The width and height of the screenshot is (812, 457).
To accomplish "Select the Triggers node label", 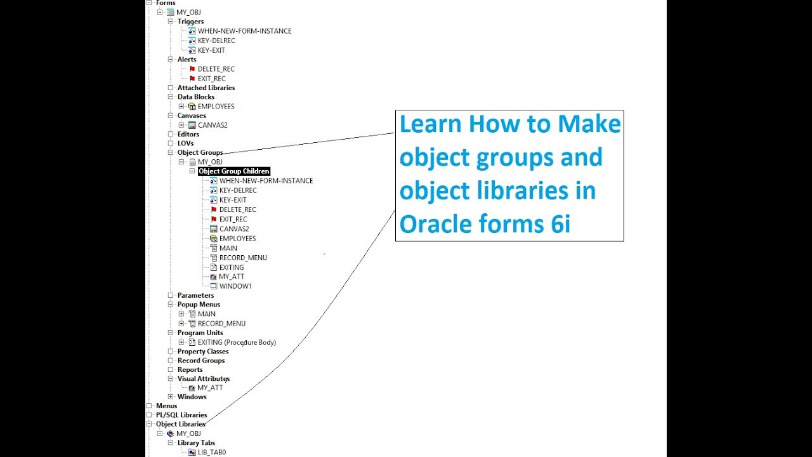I will (x=191, y=22).
